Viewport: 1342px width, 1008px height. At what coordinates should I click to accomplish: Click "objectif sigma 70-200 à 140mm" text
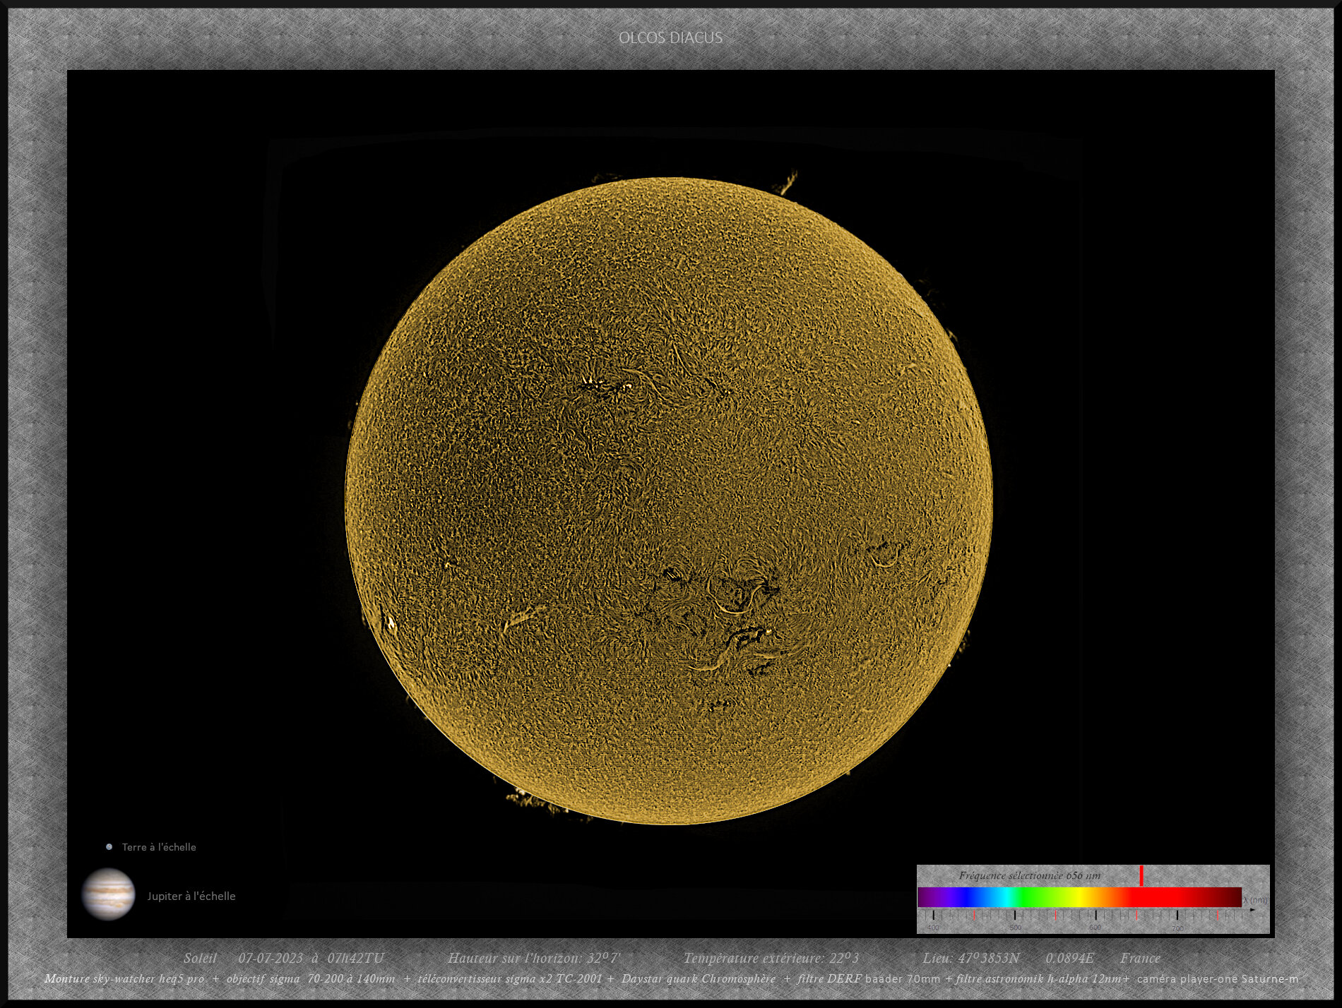pos(311,978)
